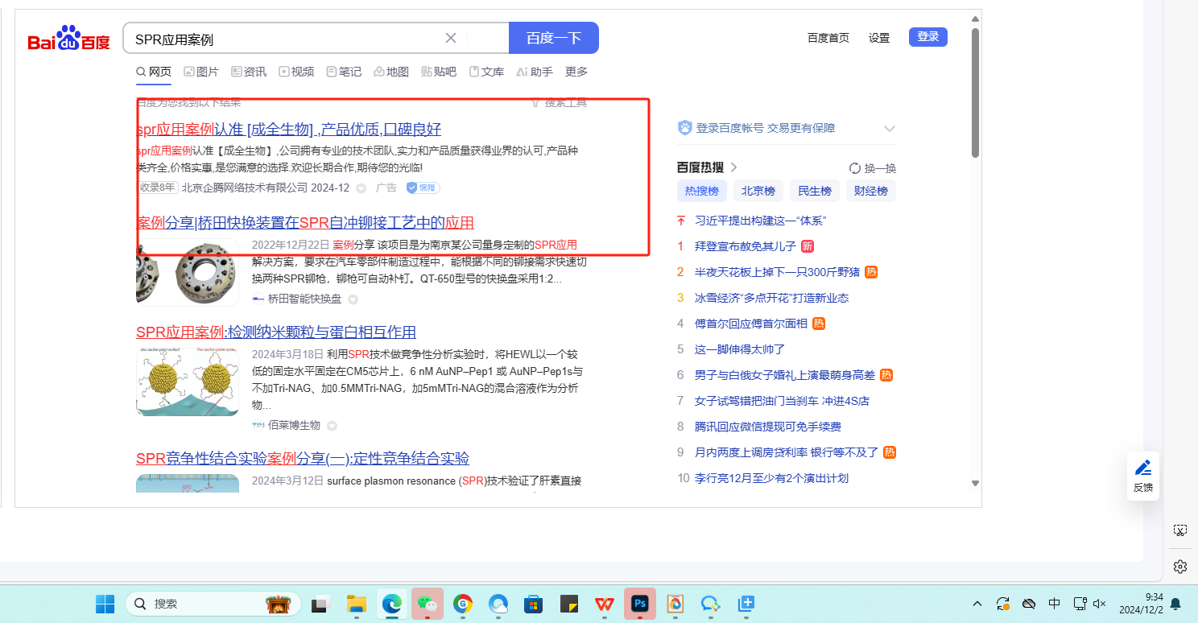
Task: Click the page's vertical scrollbar thumb
Action: (x=975, y=93)
